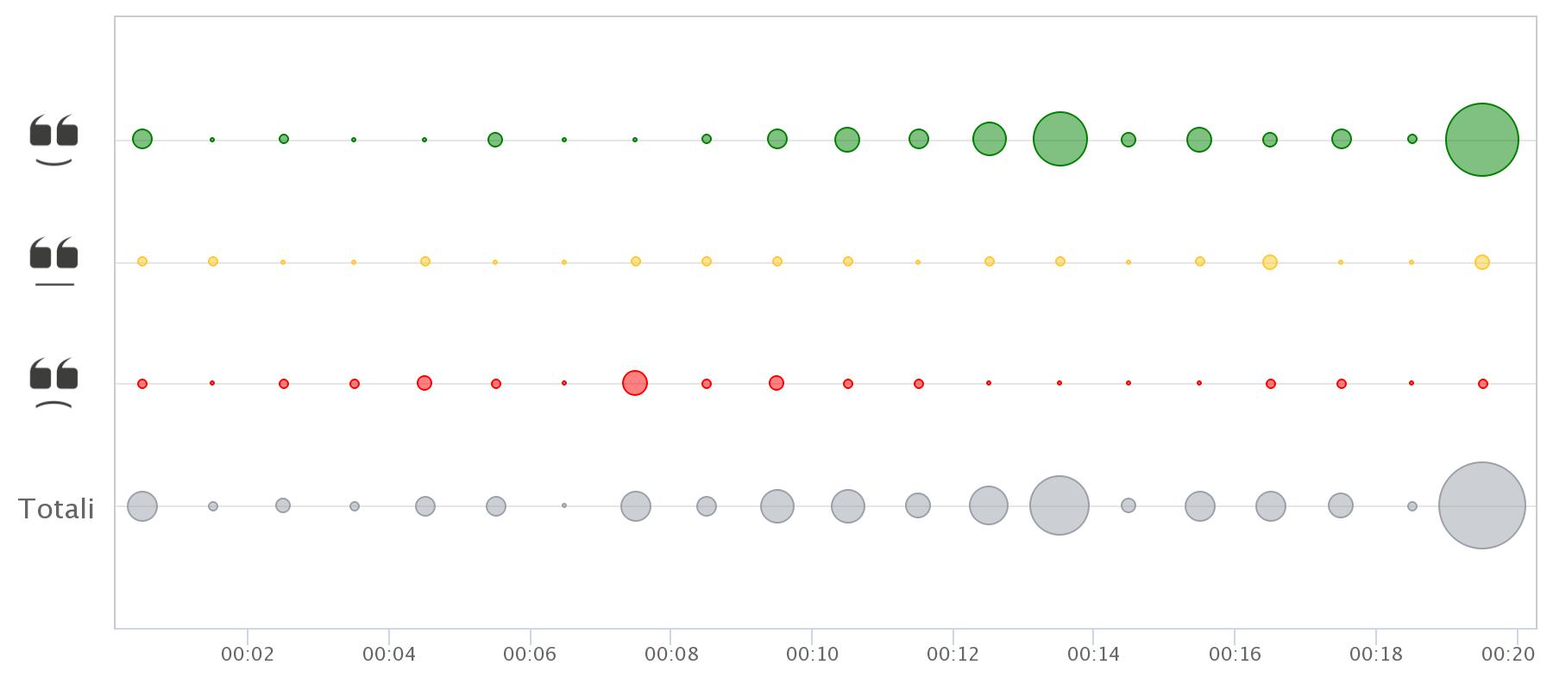The width and height of the screenshot is (1553, 690).
Task: Click the smiling positive sentiment icon
Action: tap(53, 140)
